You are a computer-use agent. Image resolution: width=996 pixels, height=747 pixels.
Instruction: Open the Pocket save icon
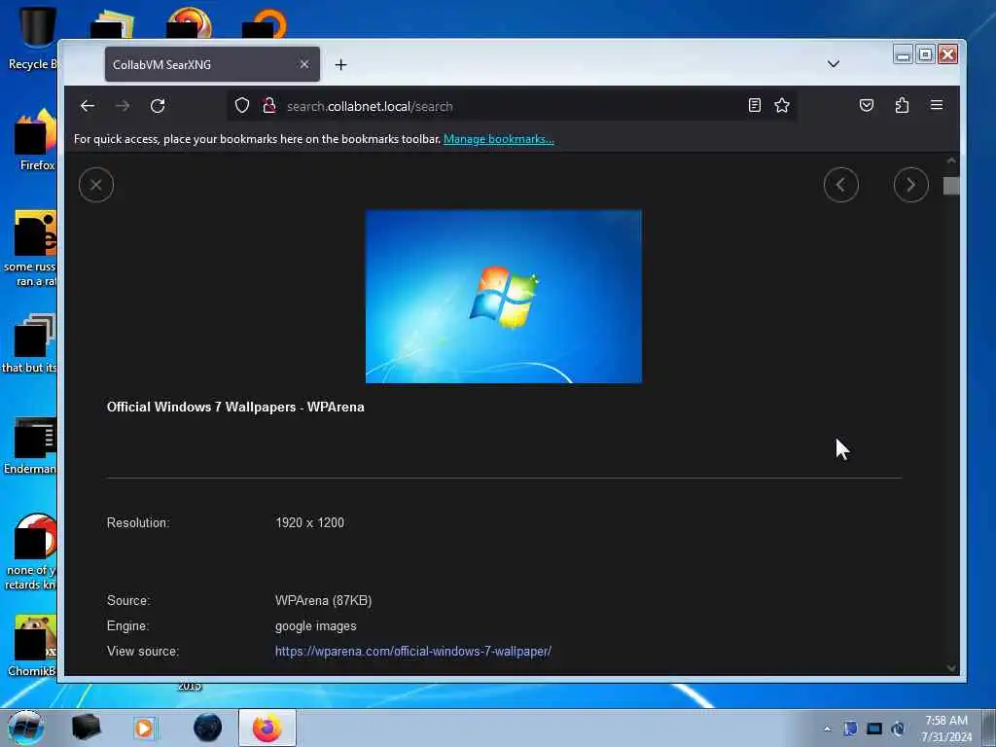867,105
